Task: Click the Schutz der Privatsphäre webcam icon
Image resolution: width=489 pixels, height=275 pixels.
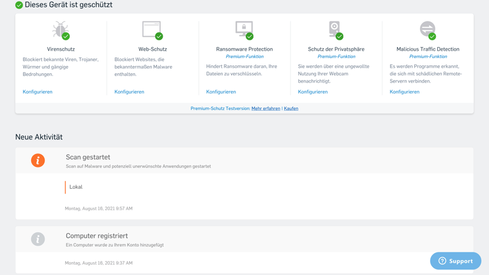Action: point(335,29)
